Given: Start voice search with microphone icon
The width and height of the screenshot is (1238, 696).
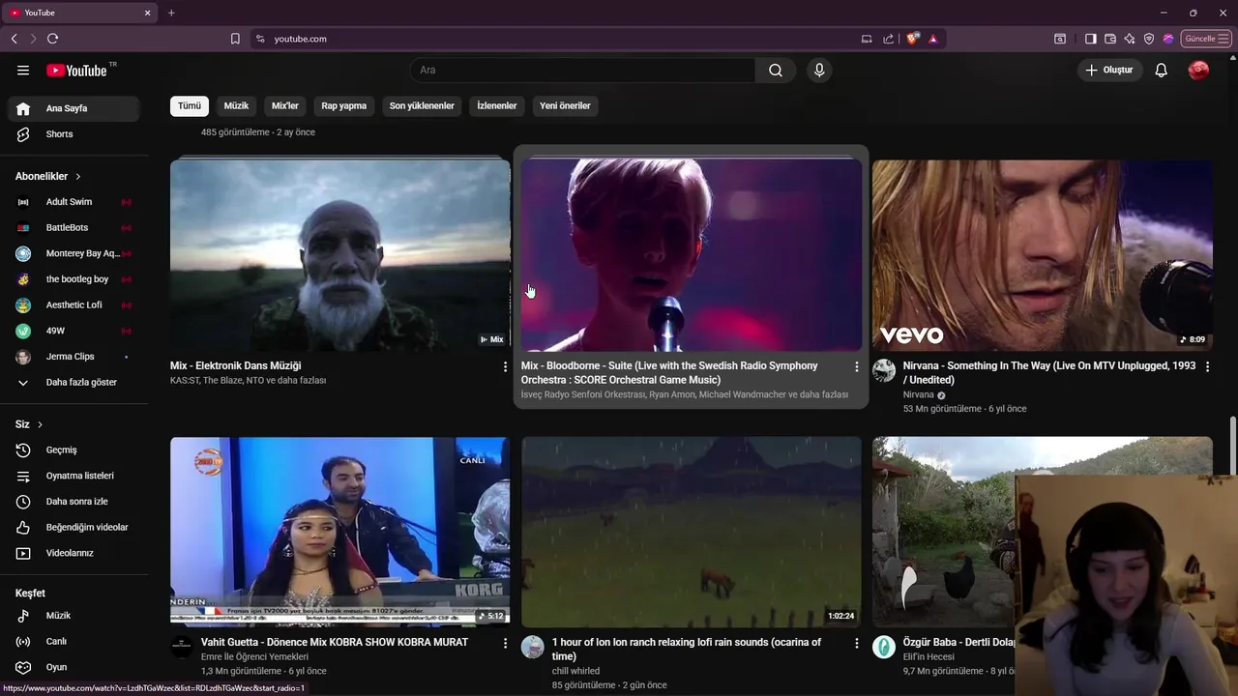Looking at the screenshot, I should (x=819, y=70).
